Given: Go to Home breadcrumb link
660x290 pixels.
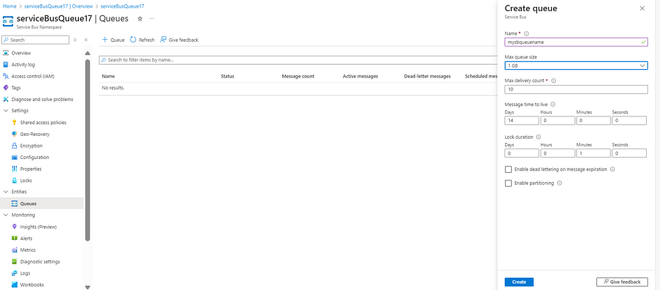Looking at the screenshot, I should (9, 6).
